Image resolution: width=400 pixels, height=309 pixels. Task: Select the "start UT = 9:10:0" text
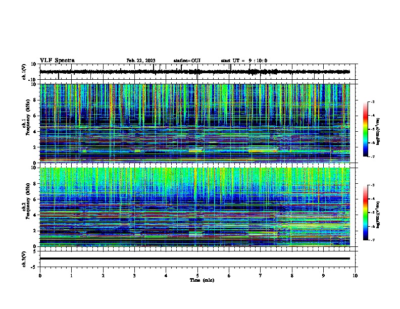coord(244,61)
